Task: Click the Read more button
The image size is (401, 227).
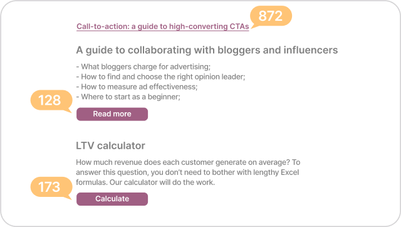Action: 112,114
